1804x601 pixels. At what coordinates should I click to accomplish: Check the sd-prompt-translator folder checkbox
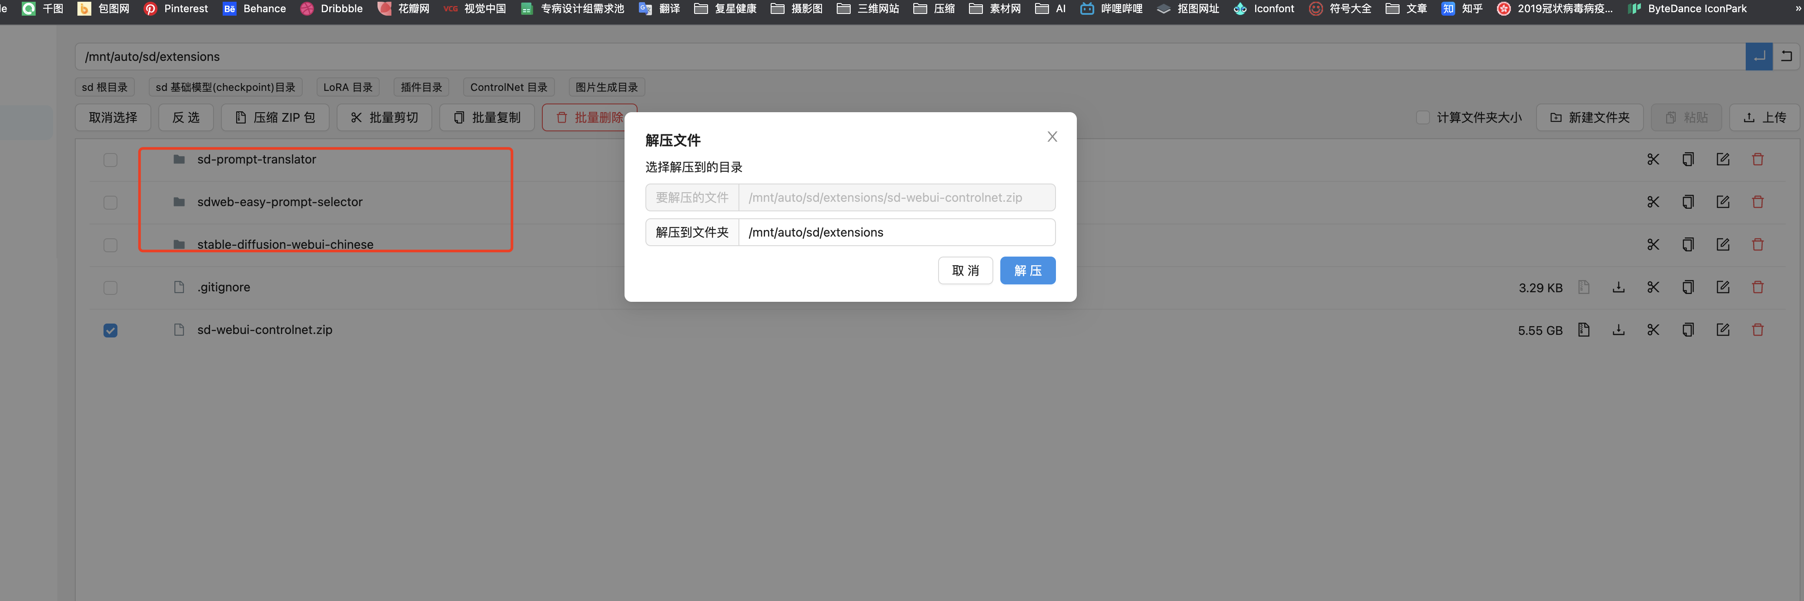(110, 160)
